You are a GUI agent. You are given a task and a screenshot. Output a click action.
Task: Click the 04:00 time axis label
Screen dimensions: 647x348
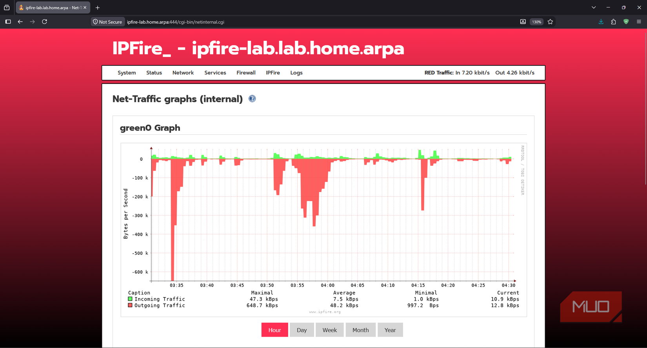click(327, 285)
